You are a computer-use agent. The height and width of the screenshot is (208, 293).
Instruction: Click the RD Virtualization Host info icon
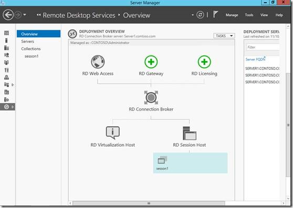tap(113, 133)
